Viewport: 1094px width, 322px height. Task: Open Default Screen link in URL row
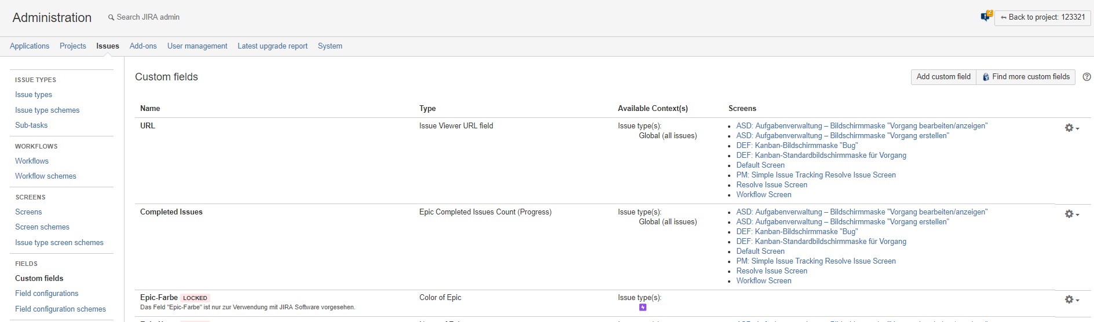pyautogui.click(x=760, y=165)
